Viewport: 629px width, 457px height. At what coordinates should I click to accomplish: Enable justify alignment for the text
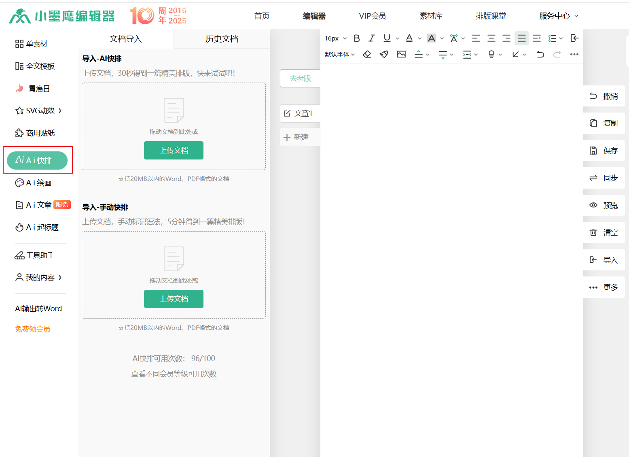point(521,38)
